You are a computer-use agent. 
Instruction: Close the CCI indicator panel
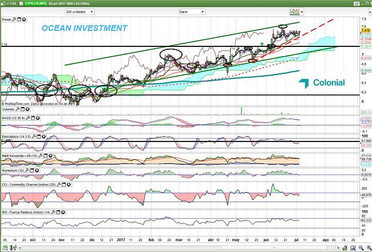(69, 184)
